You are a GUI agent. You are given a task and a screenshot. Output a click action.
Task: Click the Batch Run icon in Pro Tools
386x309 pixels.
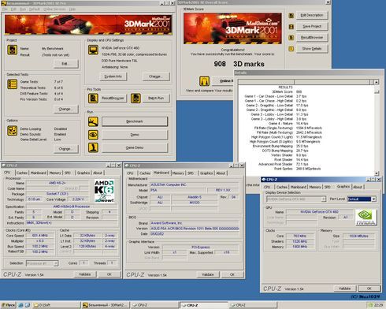(x=135, y=98)
